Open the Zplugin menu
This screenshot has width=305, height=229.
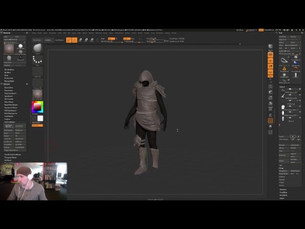coord(167,33)
